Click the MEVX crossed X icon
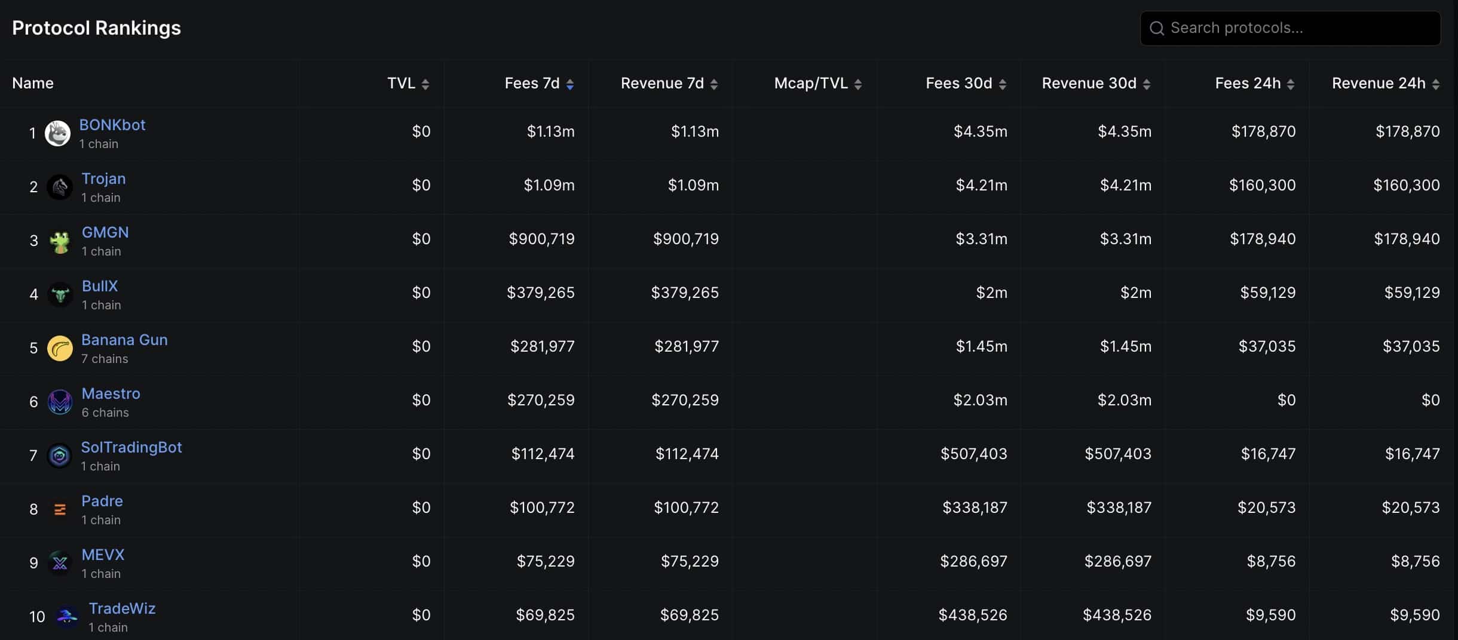Viewport: 1458px width, 640px height. [60, 563]
